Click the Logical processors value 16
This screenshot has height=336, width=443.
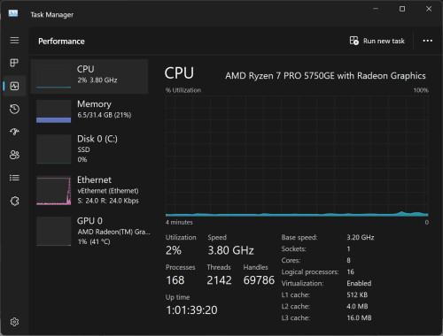[x=351, y=271]
